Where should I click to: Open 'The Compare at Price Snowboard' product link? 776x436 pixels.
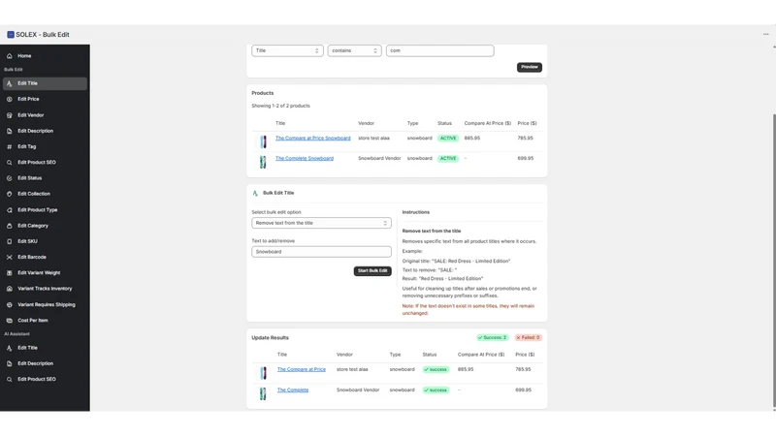(312, 138)
